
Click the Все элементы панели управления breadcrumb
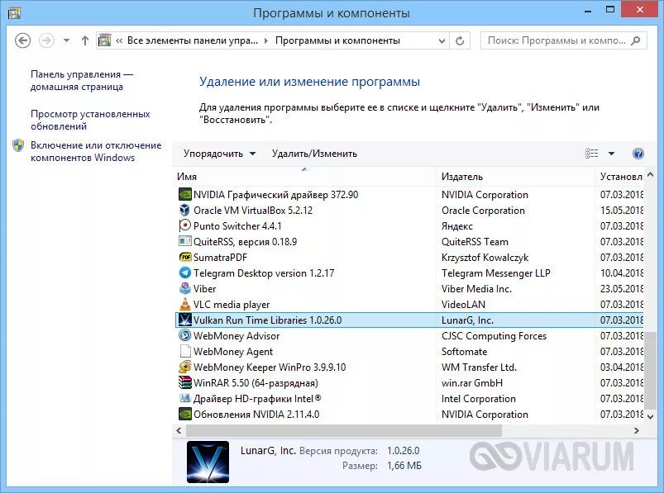click(193, 40)
